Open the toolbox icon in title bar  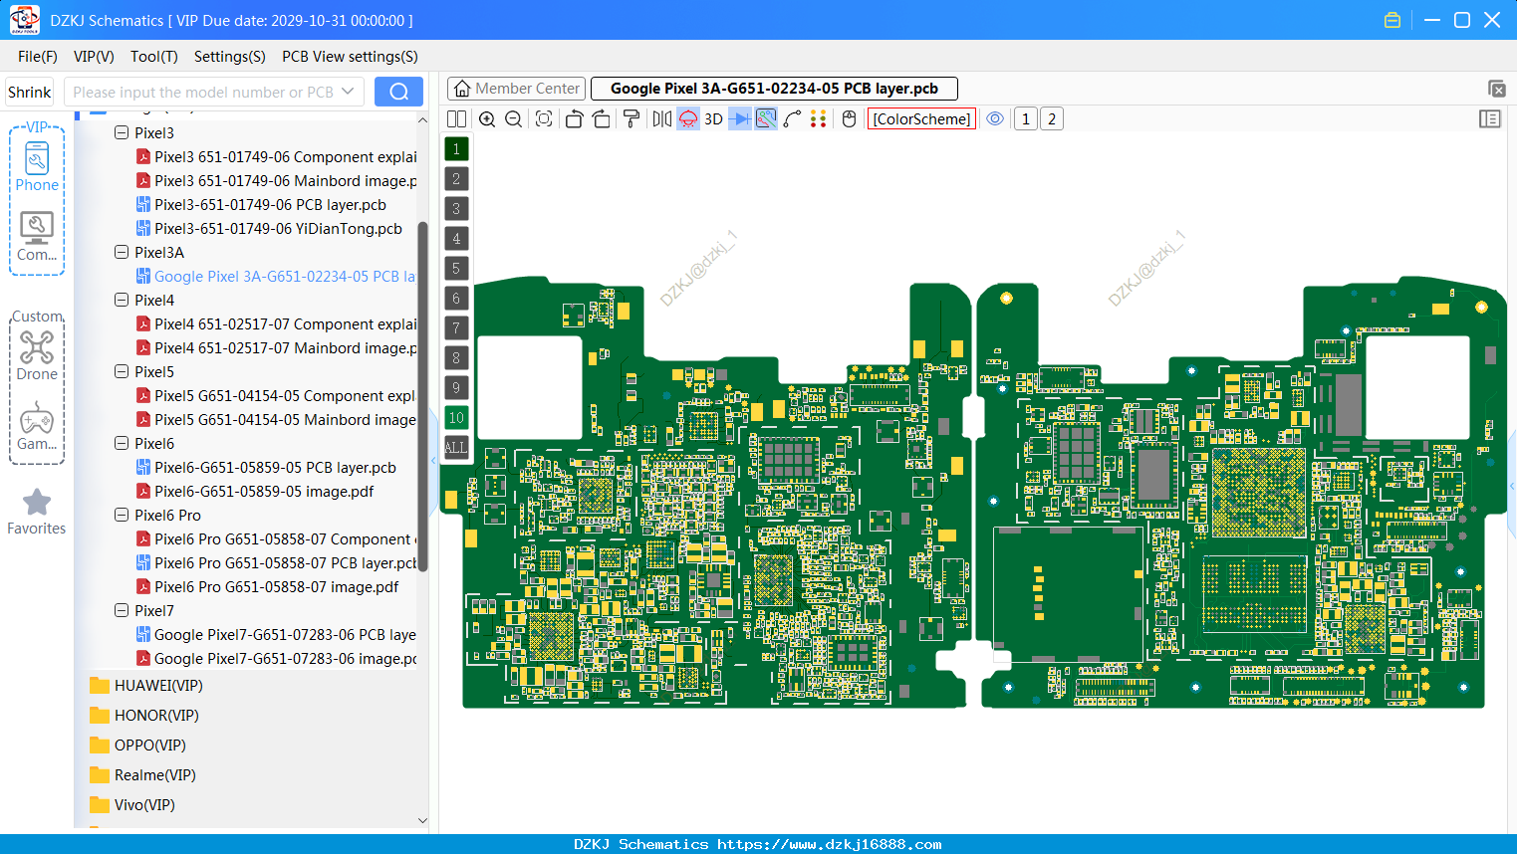1392,20
